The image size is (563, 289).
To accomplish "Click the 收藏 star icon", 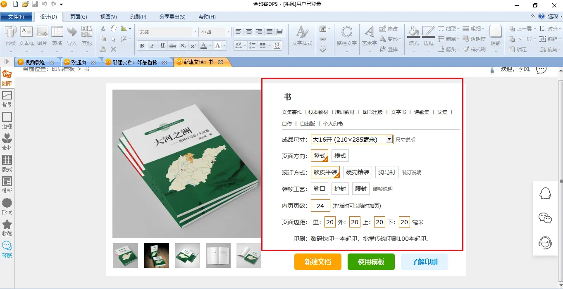I will point(7,228).
